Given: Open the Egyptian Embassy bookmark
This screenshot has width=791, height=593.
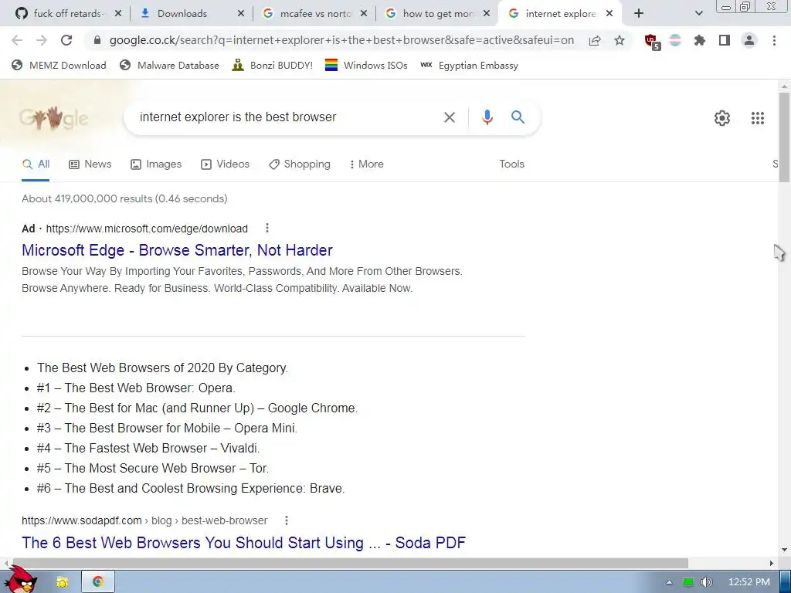Looking at the screenshot, I should 469,65.
